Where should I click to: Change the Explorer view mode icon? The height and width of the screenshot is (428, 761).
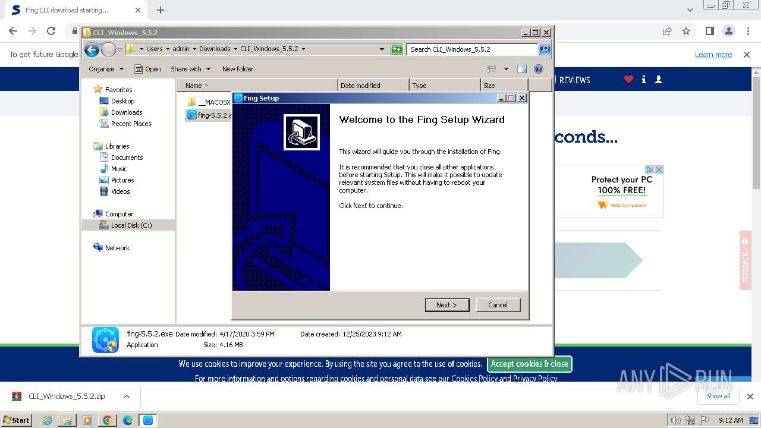point(492,69)
